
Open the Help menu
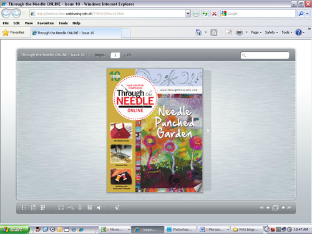(x=76, y=23)
